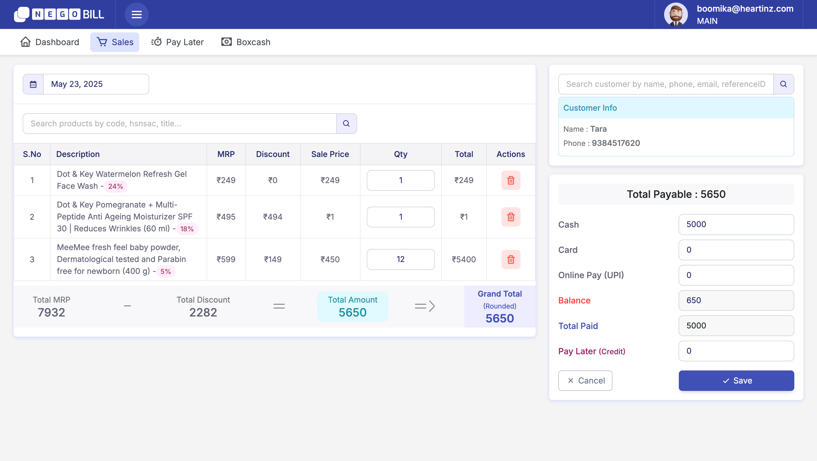Click the Card amount field
The height and width of the screenshot is (461, 817).
click(x=736, y=250)
